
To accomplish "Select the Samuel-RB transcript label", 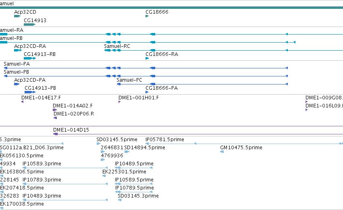I will (x=11, y=38).
